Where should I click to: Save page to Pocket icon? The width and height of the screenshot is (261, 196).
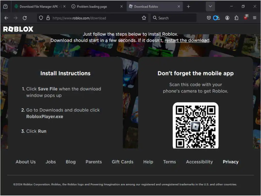click(209, 18)
